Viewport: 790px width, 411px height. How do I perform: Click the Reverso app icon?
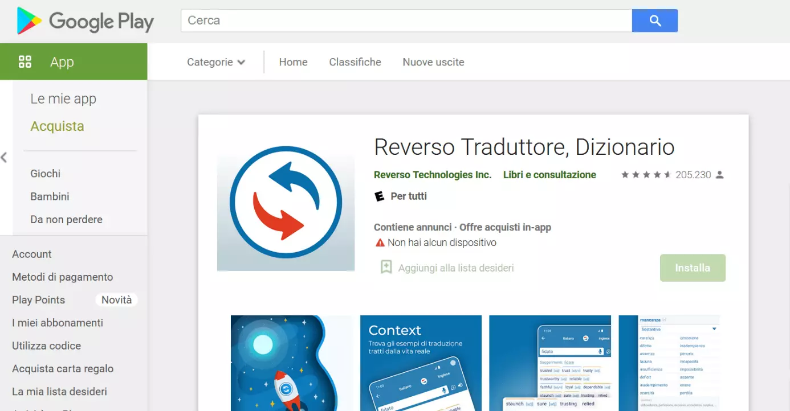[286, 202]
